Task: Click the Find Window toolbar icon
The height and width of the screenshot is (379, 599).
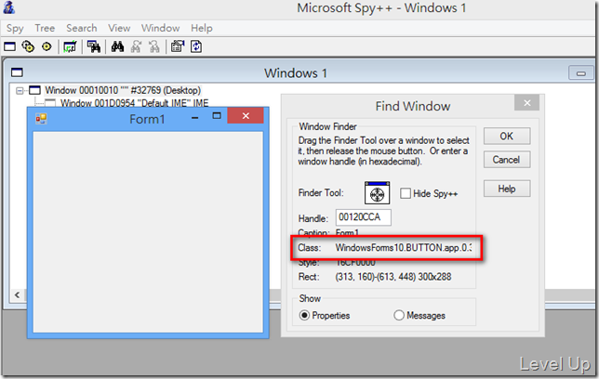Action: (94, 47)
